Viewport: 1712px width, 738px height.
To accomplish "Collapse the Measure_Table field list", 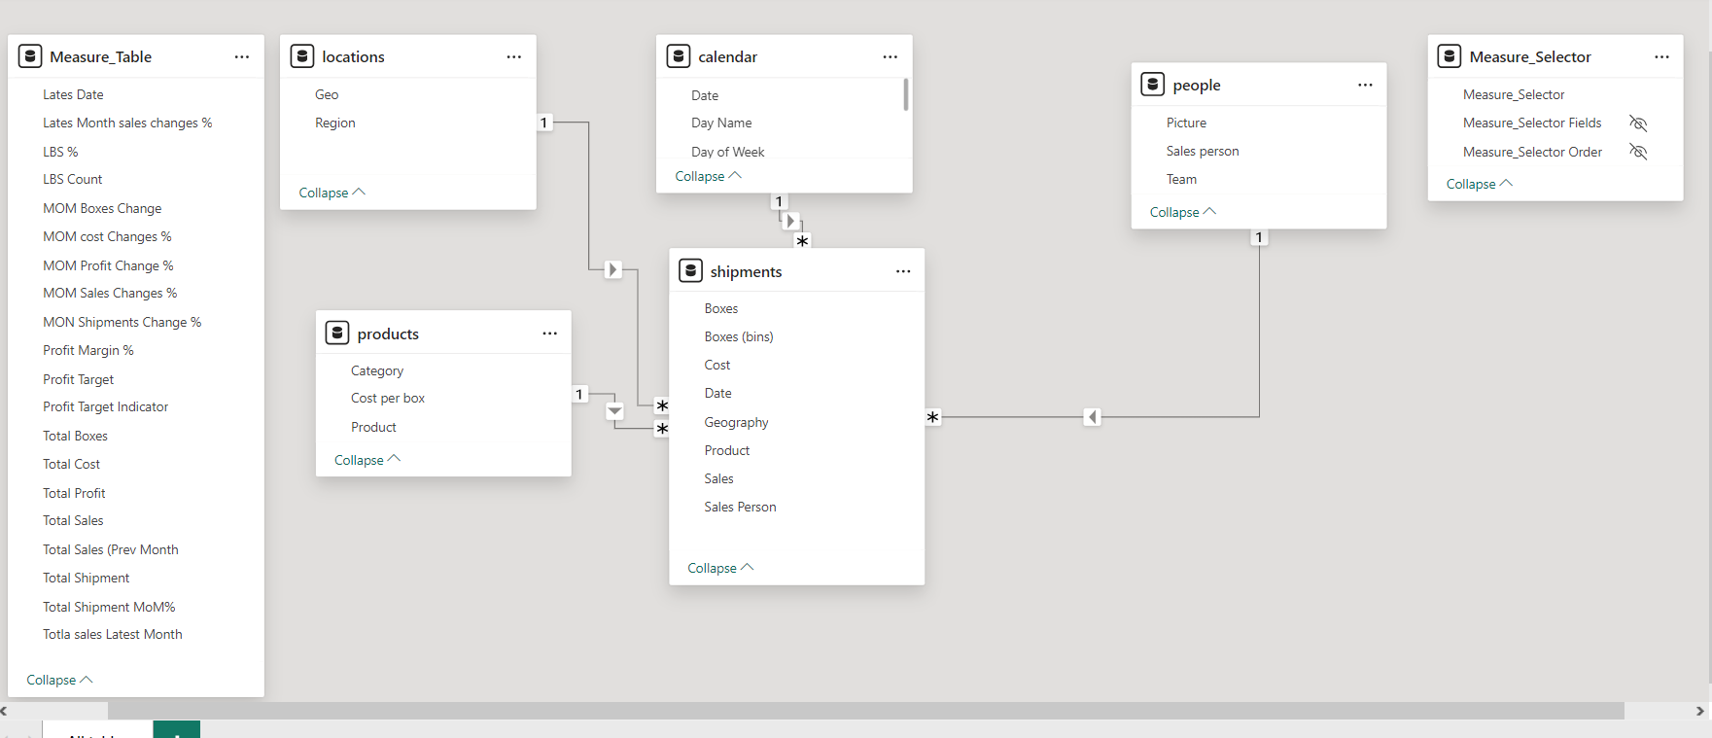I will pos(58,680).
